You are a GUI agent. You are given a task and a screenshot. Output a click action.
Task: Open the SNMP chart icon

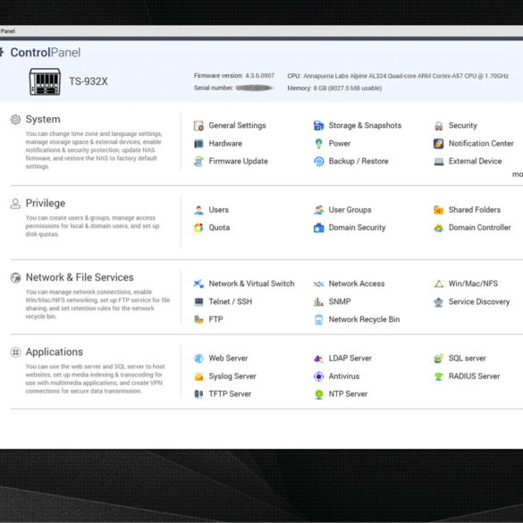click(319, 302)
